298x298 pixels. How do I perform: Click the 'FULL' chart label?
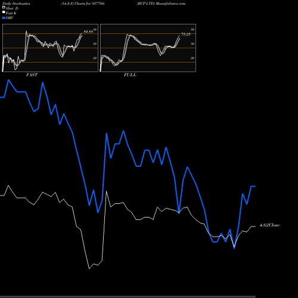[x=130, y=75]
